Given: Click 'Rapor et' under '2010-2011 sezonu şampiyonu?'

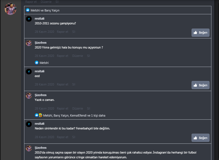Looking at the screenshot, I should [x=62, y=32].
